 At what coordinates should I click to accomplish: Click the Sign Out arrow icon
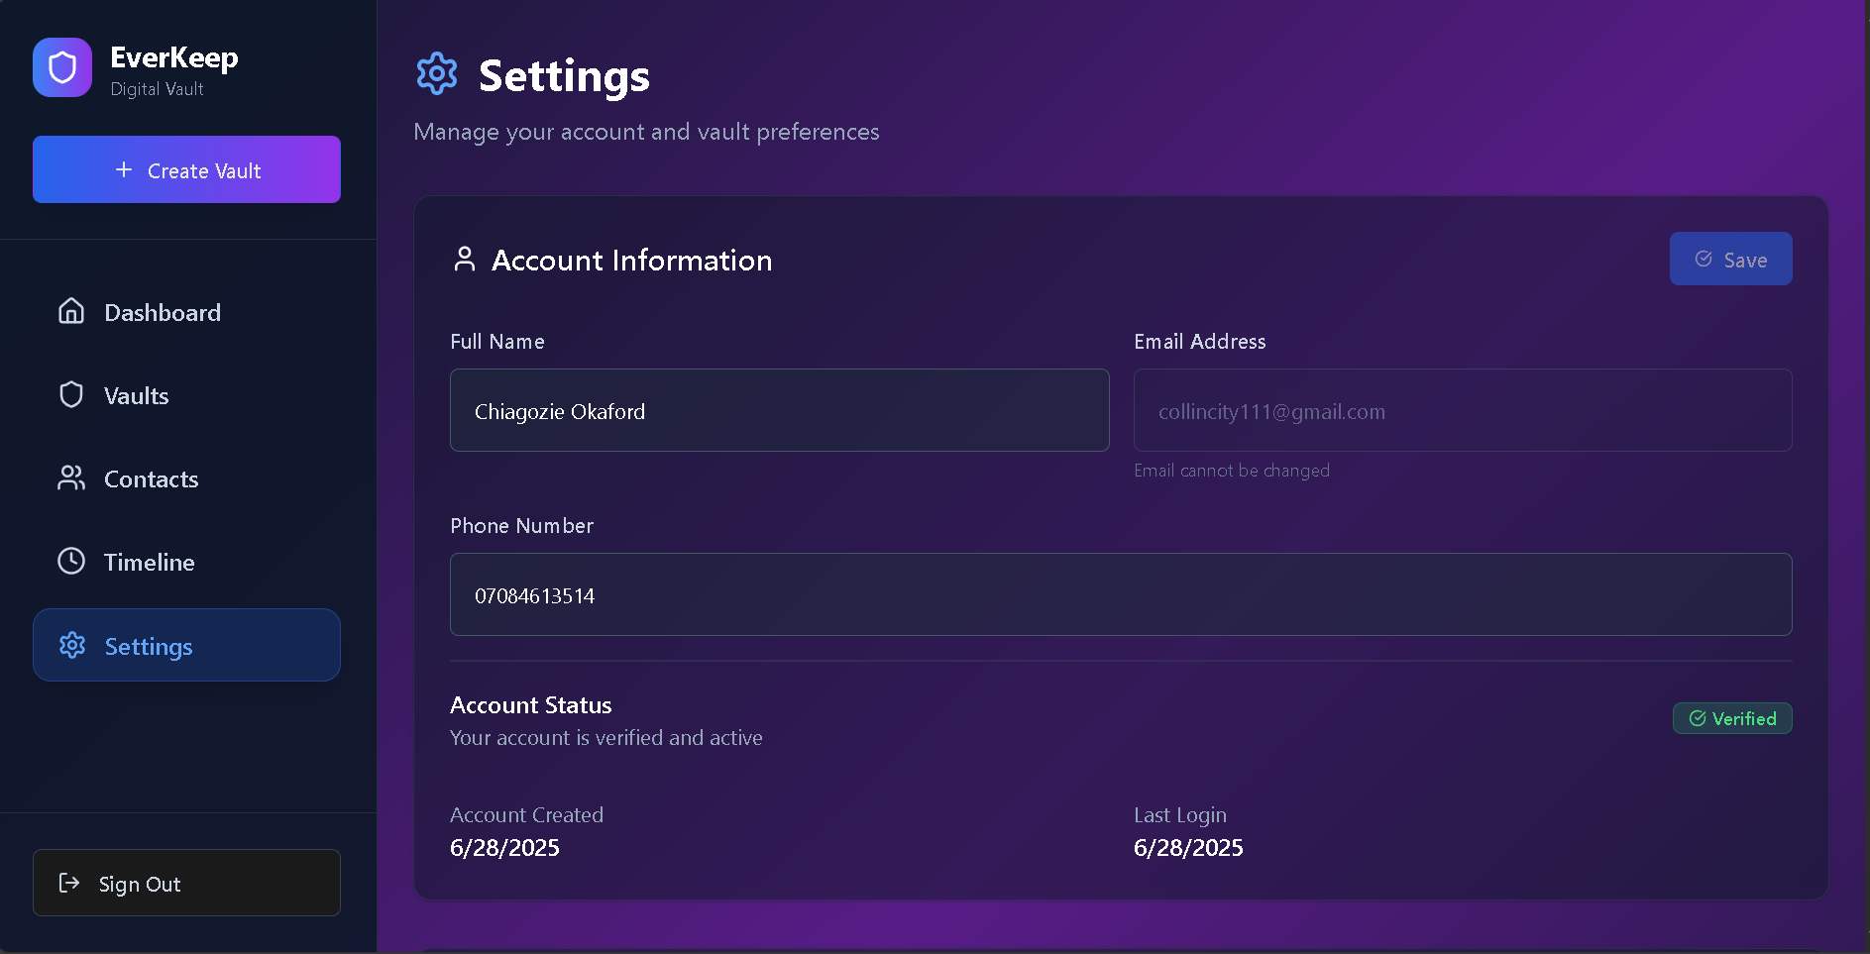pyautogui.click(x=69, y=883)
